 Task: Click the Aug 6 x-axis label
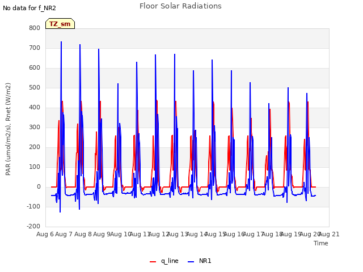click(x=45, y=234)
